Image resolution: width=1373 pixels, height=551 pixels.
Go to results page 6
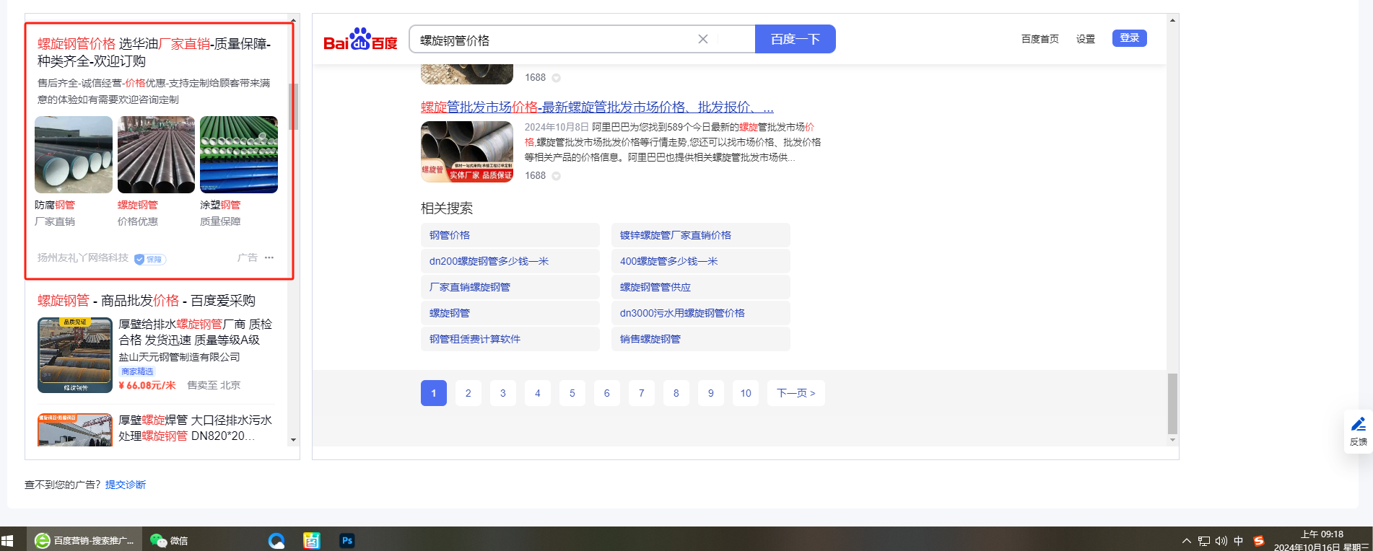pyautogui.click(x=607, y=393)
